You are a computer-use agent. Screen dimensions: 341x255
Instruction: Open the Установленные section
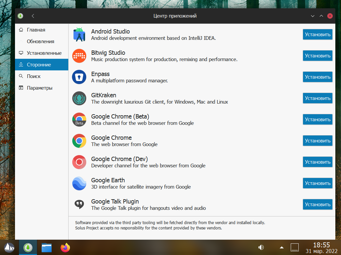pyautogui.click(x=42, y=53)
